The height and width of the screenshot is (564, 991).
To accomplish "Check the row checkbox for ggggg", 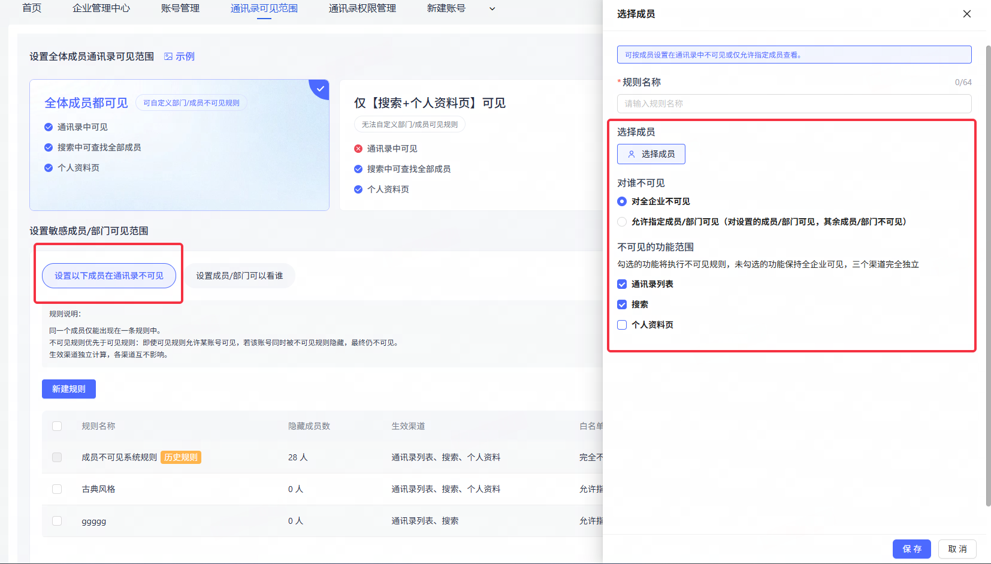I will tap(57, 521).
